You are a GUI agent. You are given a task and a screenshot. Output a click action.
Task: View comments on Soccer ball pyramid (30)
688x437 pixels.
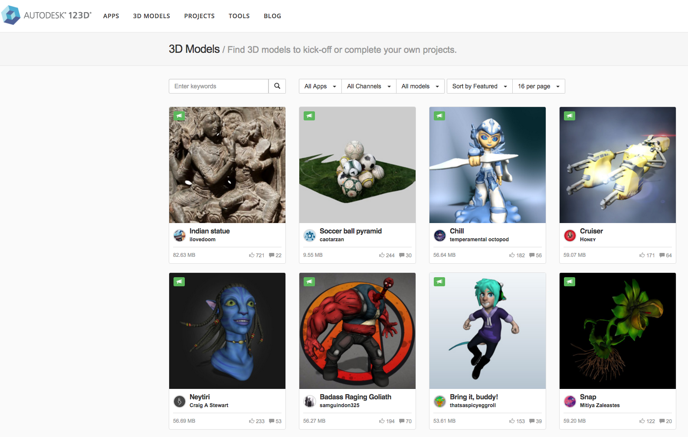[x=405, y=255]
